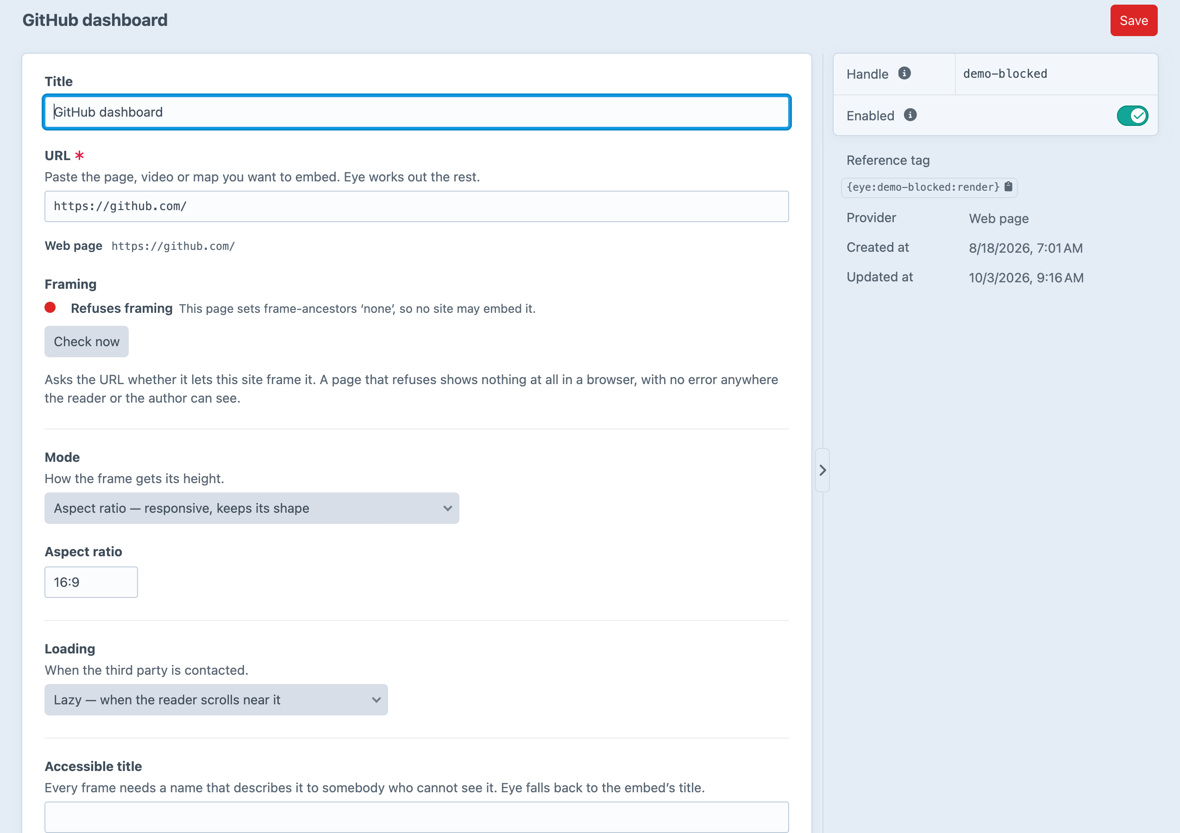Click the demo-blocked handle field

pos(1056,74)
